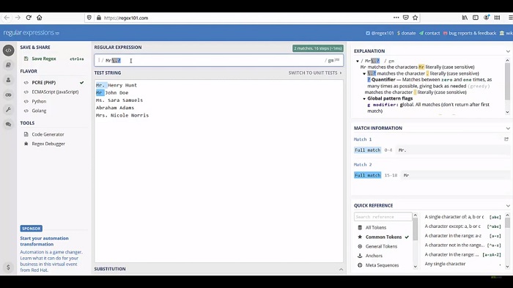Click into the regular expression input field
Image resolution: width=513 pixels, height=288 pixels.
[x=218, y=60]
